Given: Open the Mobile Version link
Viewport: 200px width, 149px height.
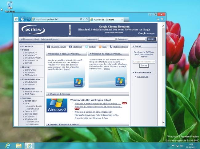Looking at the screenshot, I should click(x=121, y=47).
